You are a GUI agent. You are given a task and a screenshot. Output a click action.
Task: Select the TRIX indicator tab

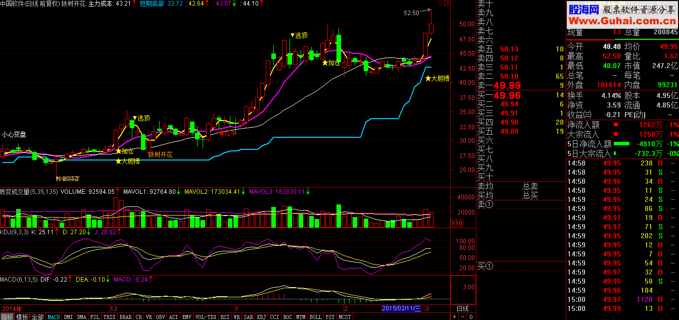click(x=110, y=316)
